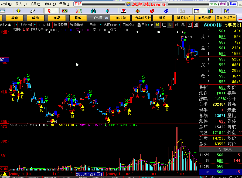Toggle the 标 marker button
The image size is (242, 178).
click(x=158, y=25)
